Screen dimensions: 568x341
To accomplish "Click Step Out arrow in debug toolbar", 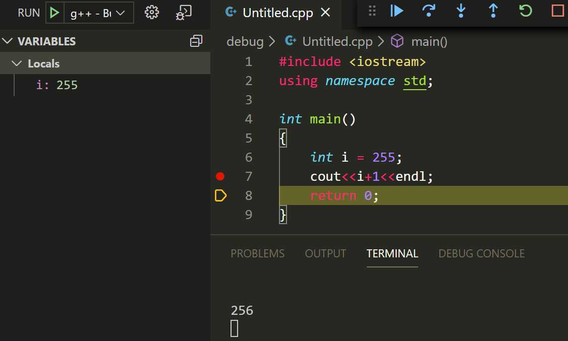I will coord(493,11).
